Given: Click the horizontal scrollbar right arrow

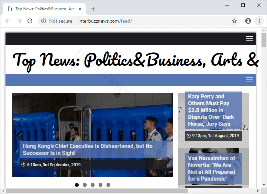Looking at the screenshot, I should 258,191.
